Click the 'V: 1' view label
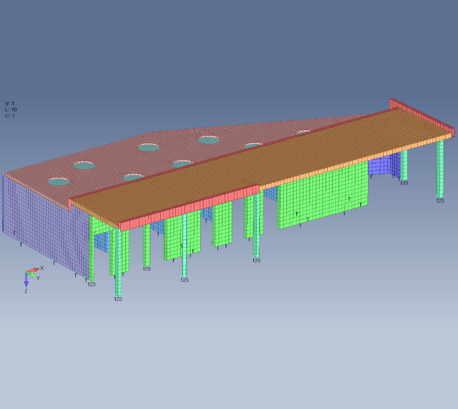 [x=10, y=103]
